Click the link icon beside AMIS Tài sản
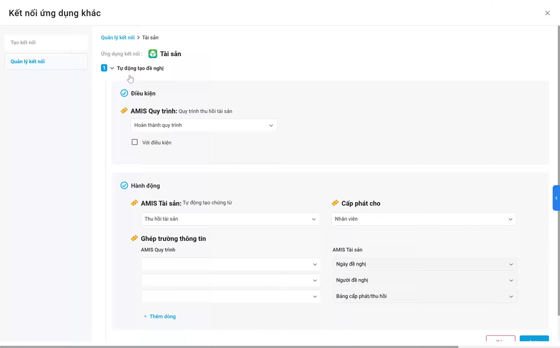Screen dimensions: 560x348 click(x=135, y=203)
